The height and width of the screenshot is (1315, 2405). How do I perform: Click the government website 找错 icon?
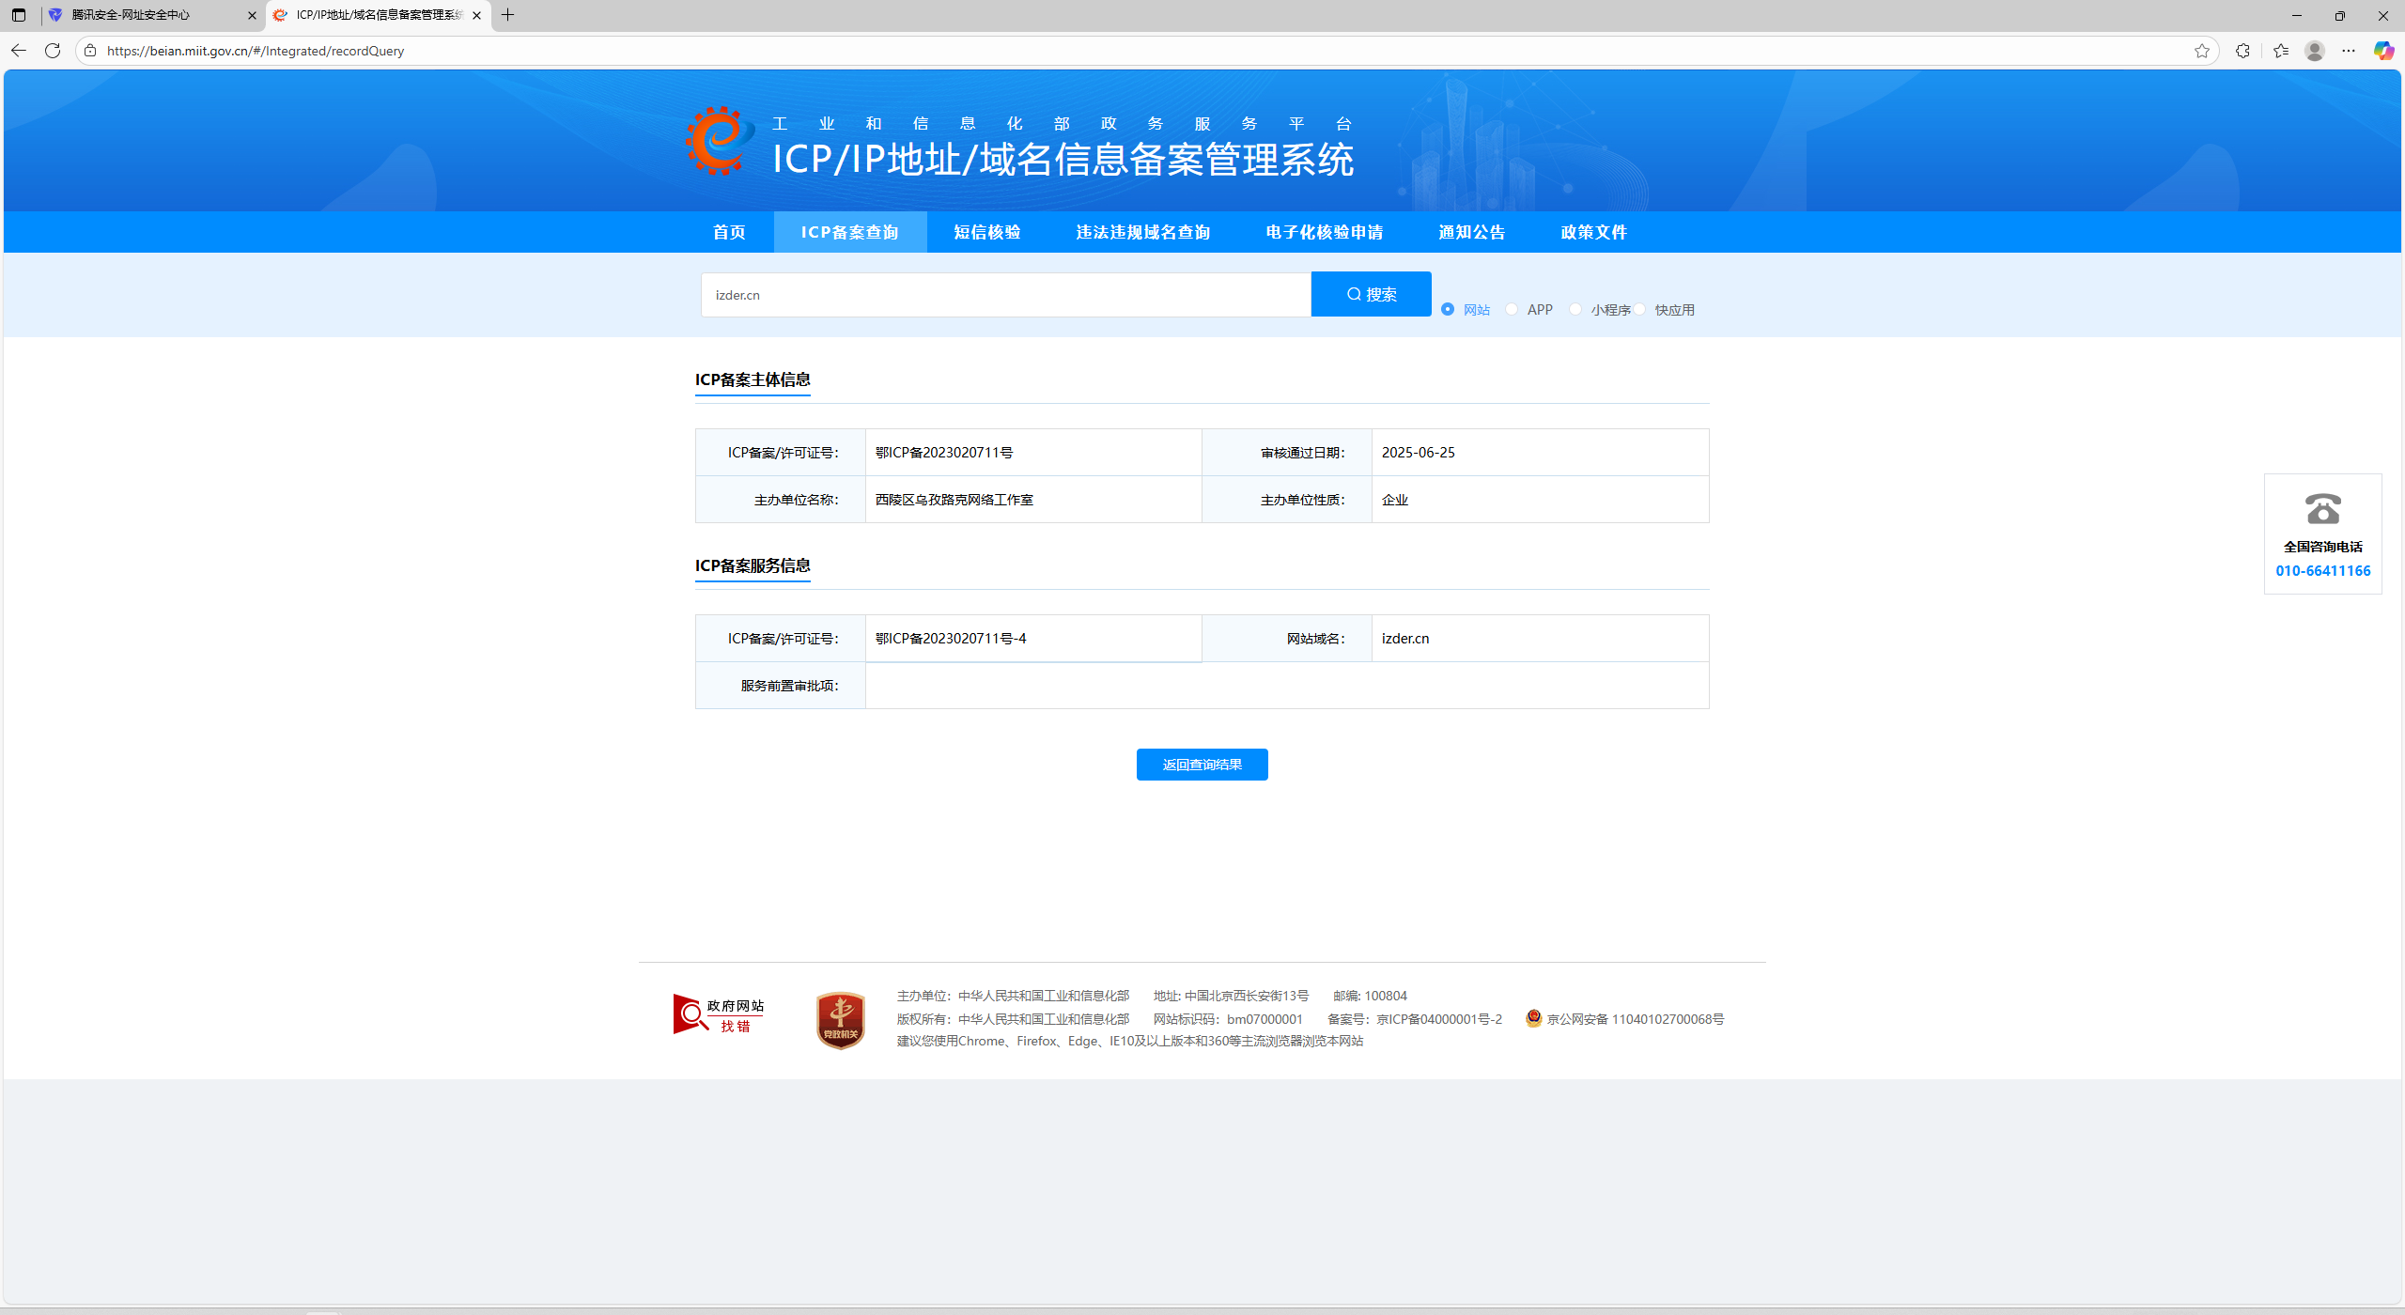point(719,1015)
